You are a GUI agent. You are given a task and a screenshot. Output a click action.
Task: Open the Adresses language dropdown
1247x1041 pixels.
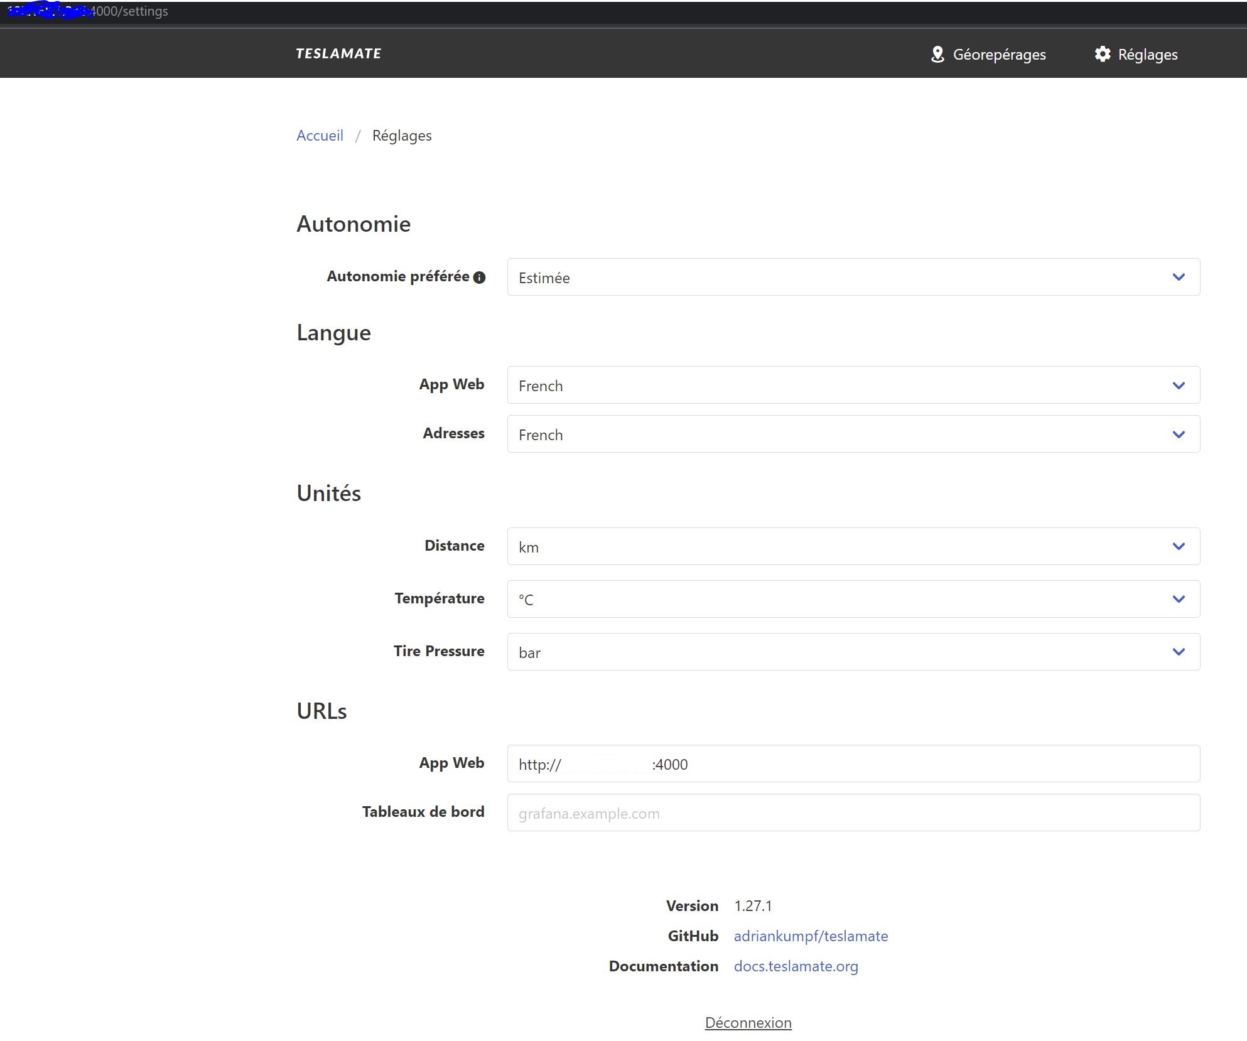point(853,434)
